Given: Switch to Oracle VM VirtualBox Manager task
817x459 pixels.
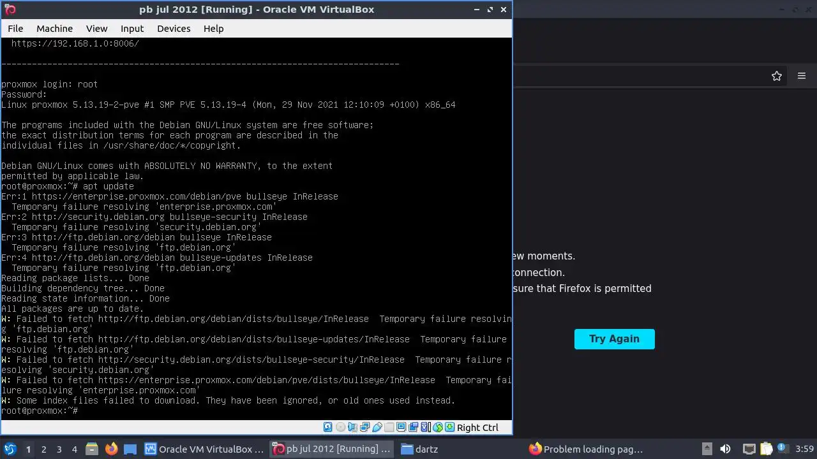Looking at the screenshot, I should 204,449.
